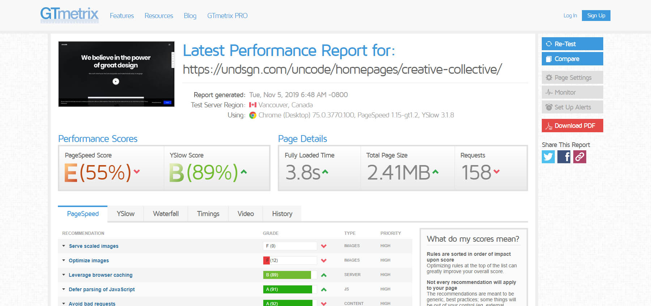Click the JS type cell
This screenshot has width=651, height=306.
pyautogui.click(x=346, y=289)
